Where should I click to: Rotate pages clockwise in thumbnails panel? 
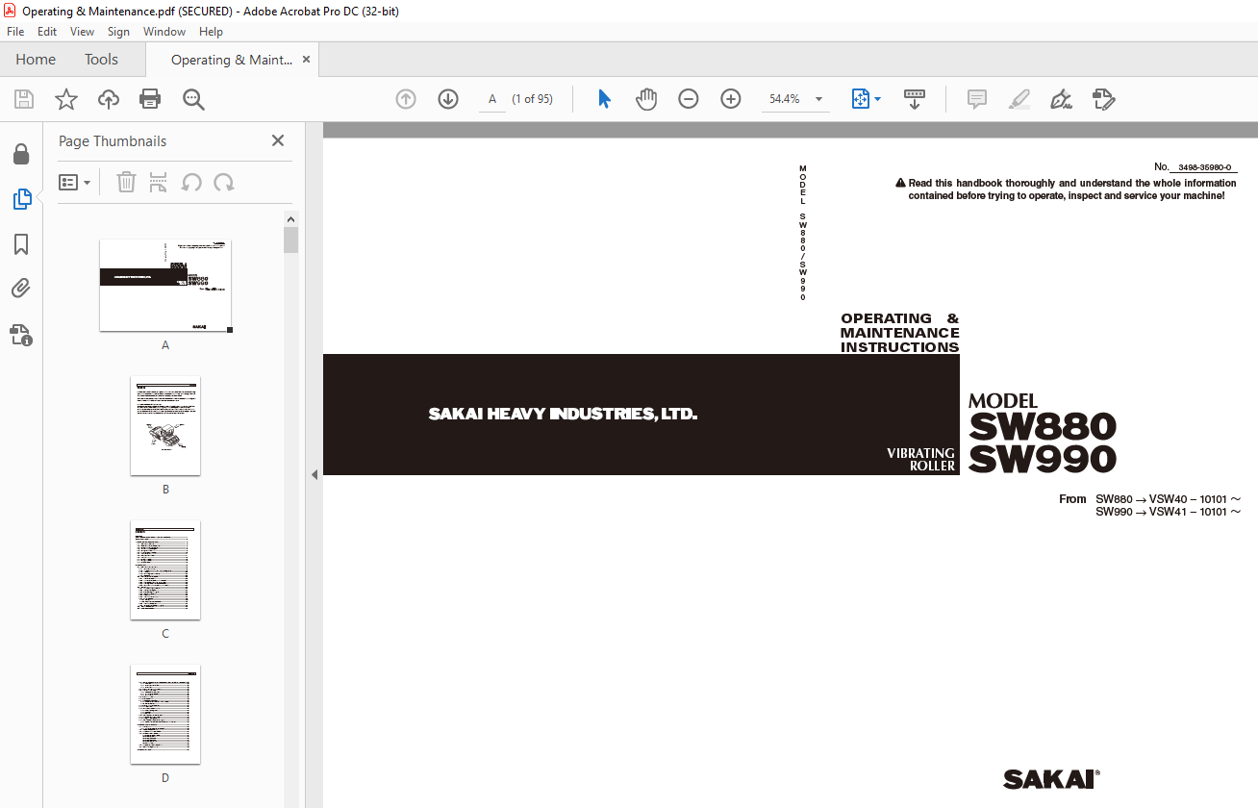coord(224,182)
